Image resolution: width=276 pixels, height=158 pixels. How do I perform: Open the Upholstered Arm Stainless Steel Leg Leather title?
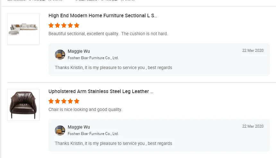click(101, 91)
